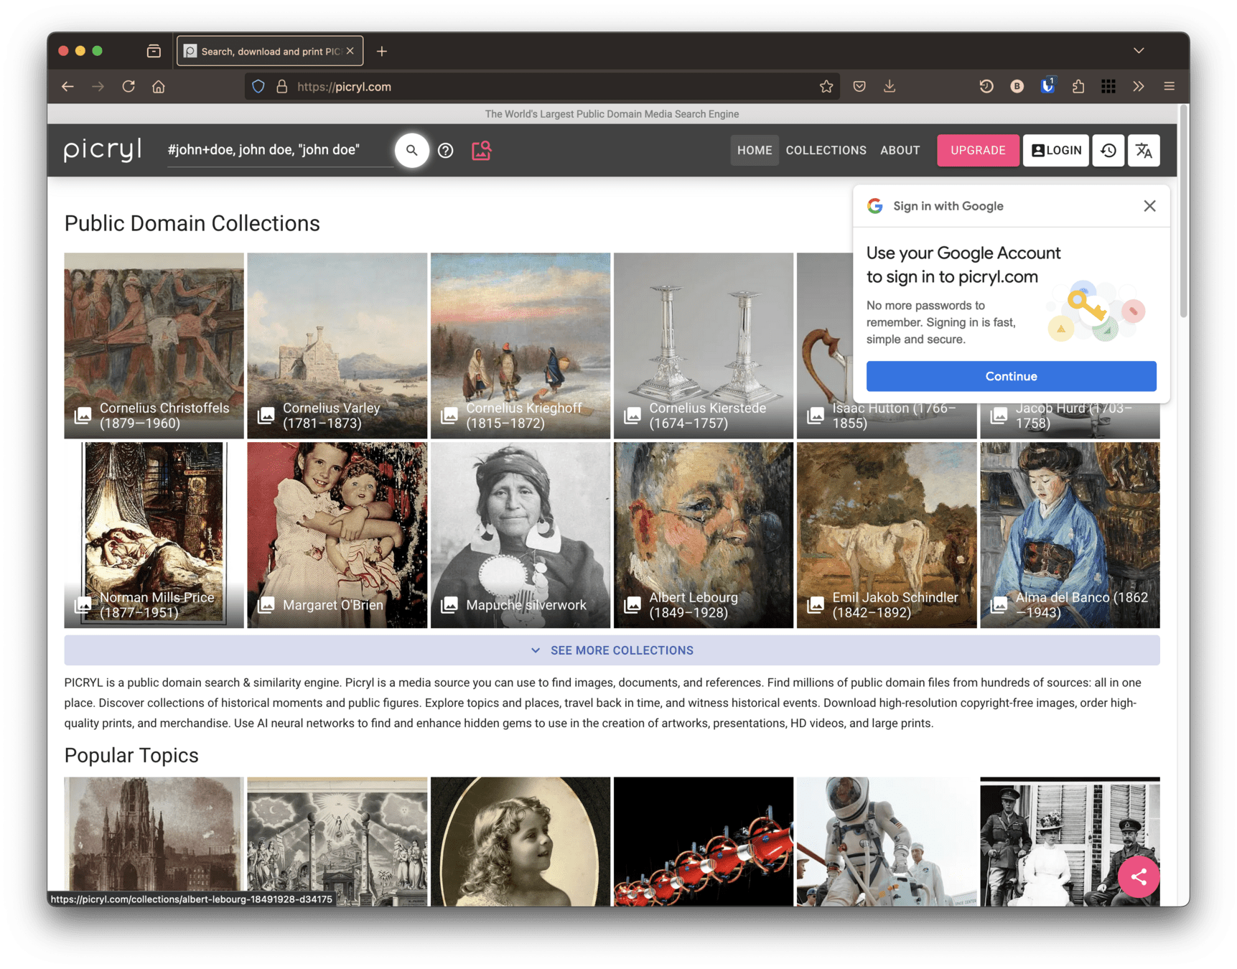Image resolution: width=1237 pixels, height=969 pixels.
Task: Reload the current page
Action: tap(129, 86)
